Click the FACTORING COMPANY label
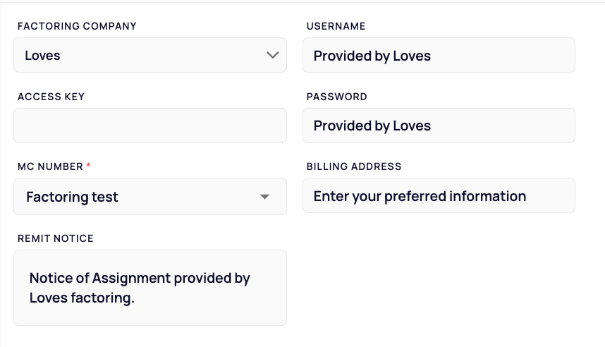 tap(77, 26)
